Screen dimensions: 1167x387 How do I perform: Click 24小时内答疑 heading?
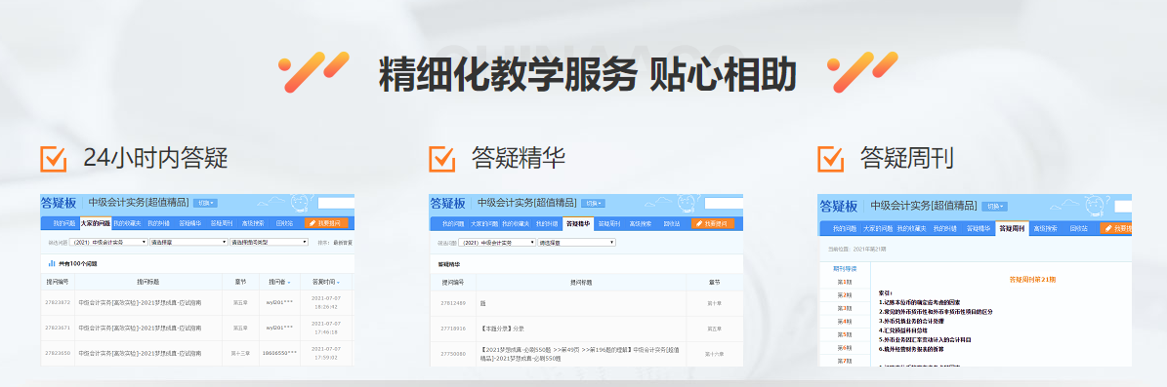(155, 158)
